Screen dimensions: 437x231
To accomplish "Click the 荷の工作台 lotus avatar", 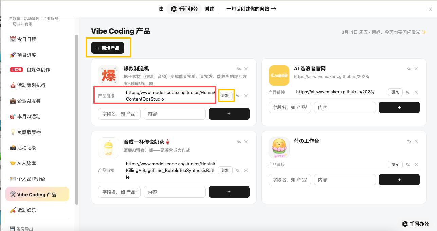I will pyautogui.click(x=279, y=148).
